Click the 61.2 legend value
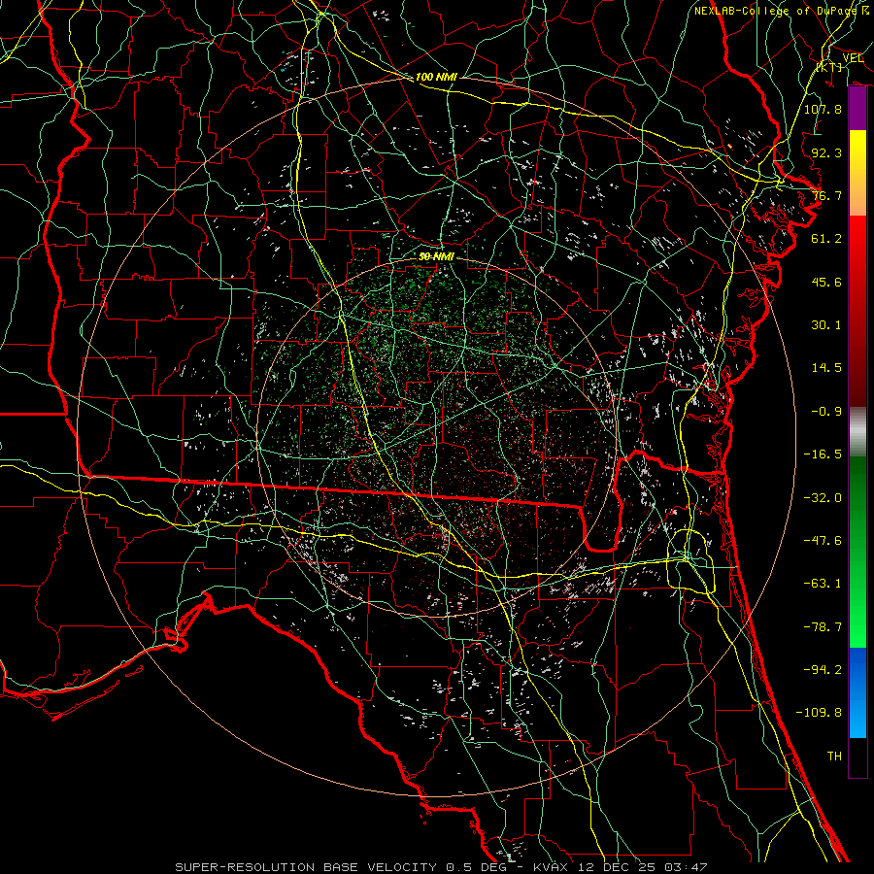Image resolution: width=874 pixels, height=874 pixels. (826, 239)
